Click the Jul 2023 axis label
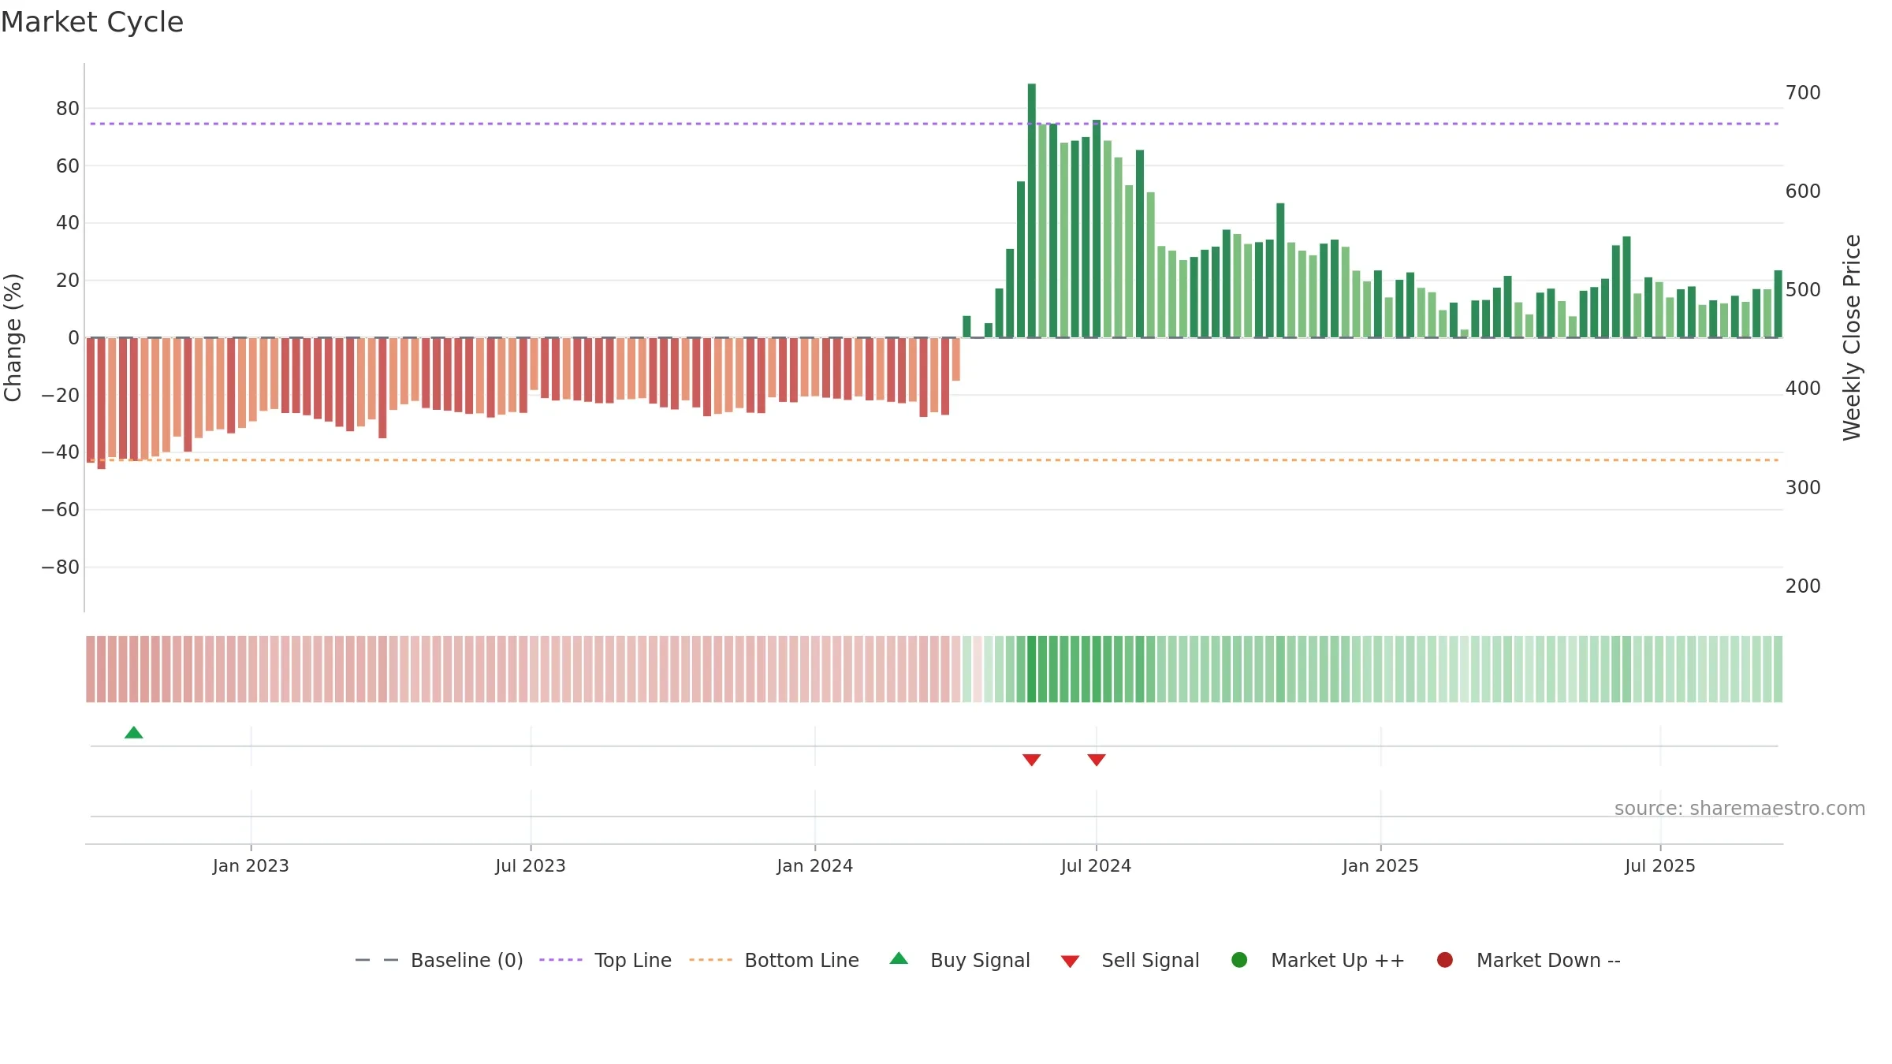 tap(531, 866)
